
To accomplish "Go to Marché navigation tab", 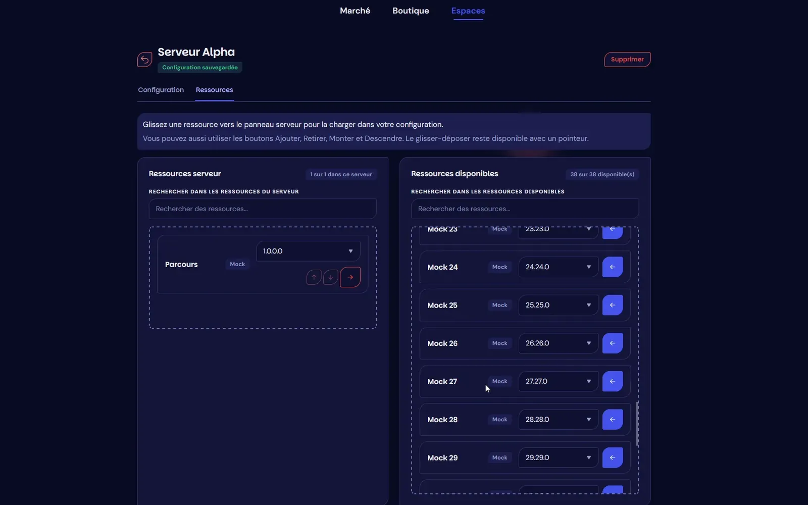I will pos(355,11).
